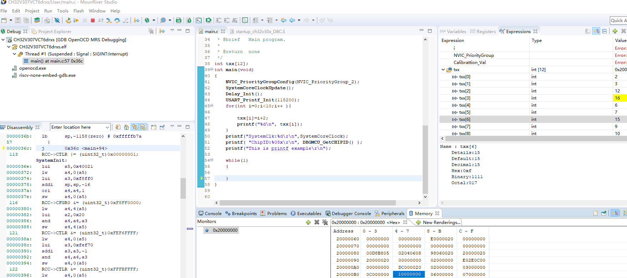Close the main.c editor tab
Image resolution: width=627 pixels, height=278 pixels.
(x=223, y=31)
